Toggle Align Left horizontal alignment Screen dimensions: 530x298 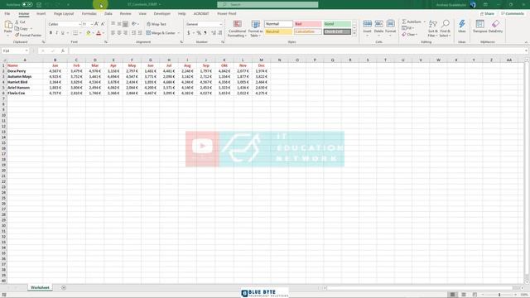pos(113,33)
